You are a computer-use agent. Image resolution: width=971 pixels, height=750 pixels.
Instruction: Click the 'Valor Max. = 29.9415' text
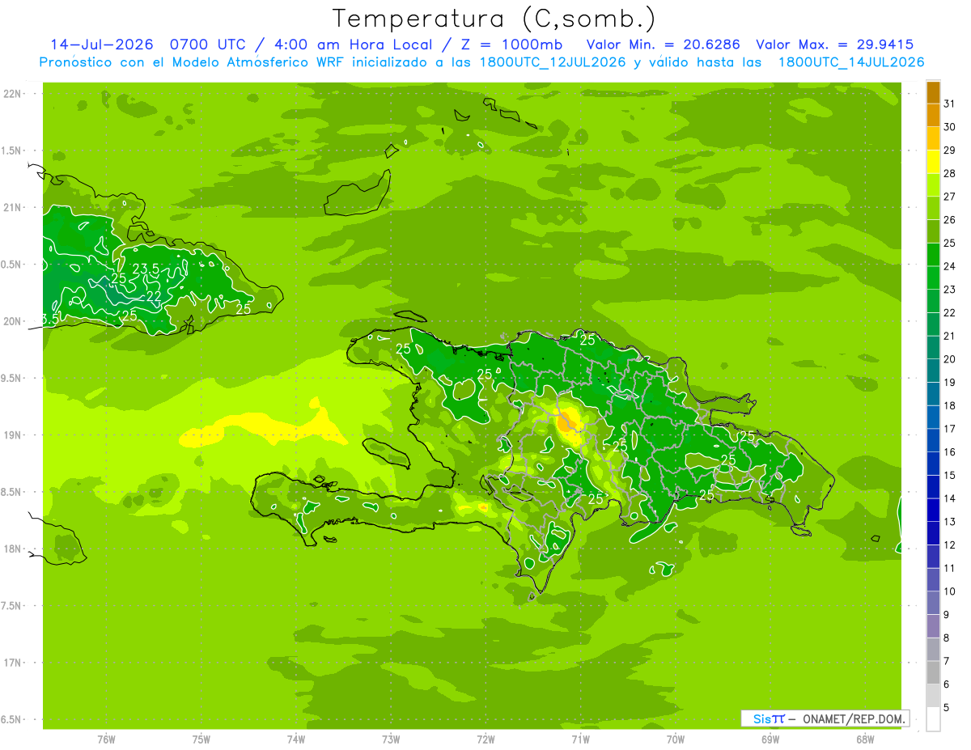coord(835,44)
